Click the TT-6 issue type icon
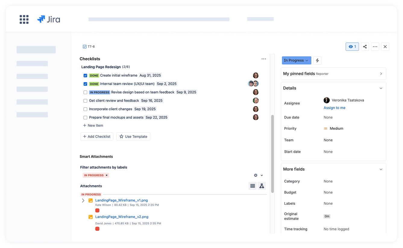Image resolution: width=403 pixels, height=248 pixels. (x=85, y=47)
